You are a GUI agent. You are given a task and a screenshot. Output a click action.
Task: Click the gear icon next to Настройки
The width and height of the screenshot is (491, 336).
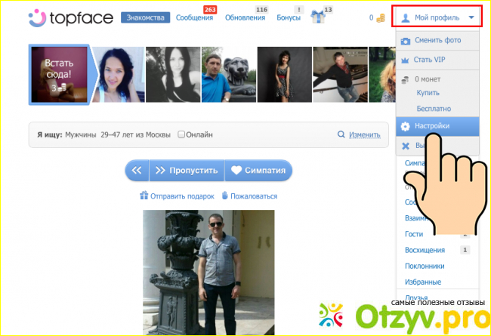pos(406,126)
